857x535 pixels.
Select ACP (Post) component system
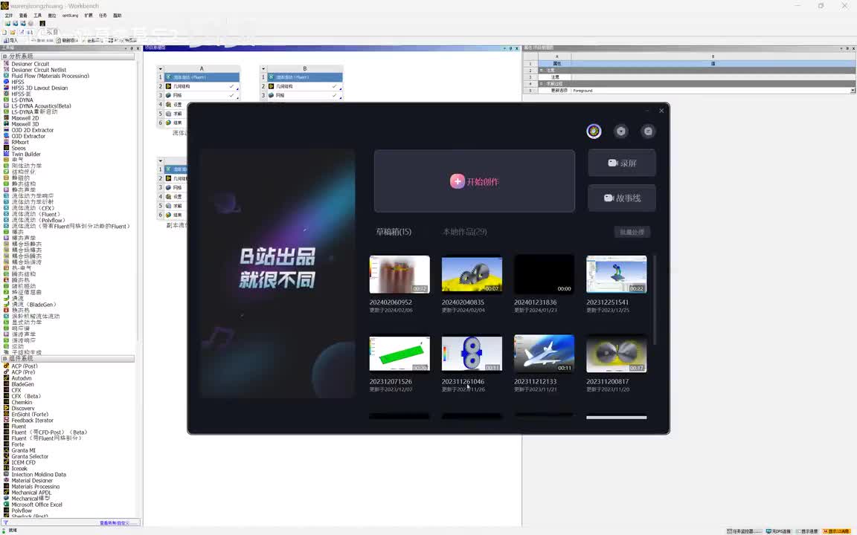pyautogui.click(x=24, y=366)
